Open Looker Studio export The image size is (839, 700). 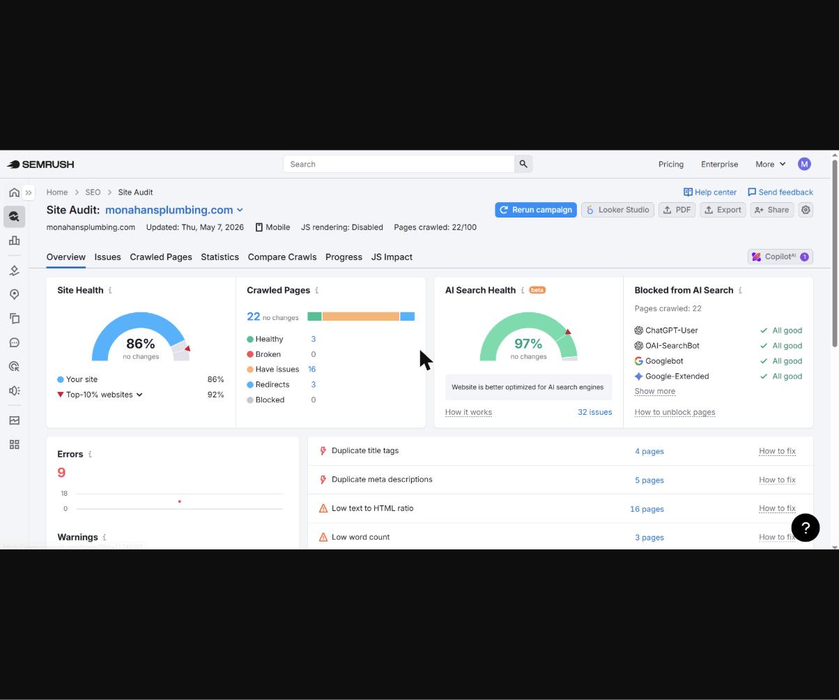click(x=617, y=210)
